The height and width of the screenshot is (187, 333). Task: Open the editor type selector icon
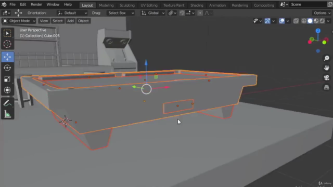pos(6,13)
